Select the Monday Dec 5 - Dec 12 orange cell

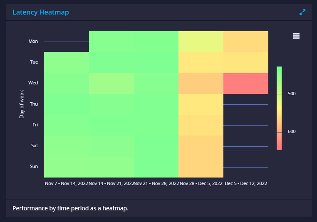(246, 42)
